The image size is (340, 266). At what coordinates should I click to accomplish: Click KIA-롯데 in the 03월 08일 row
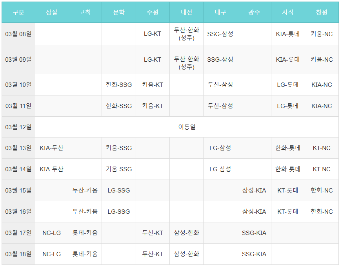(x=288, y=34)
